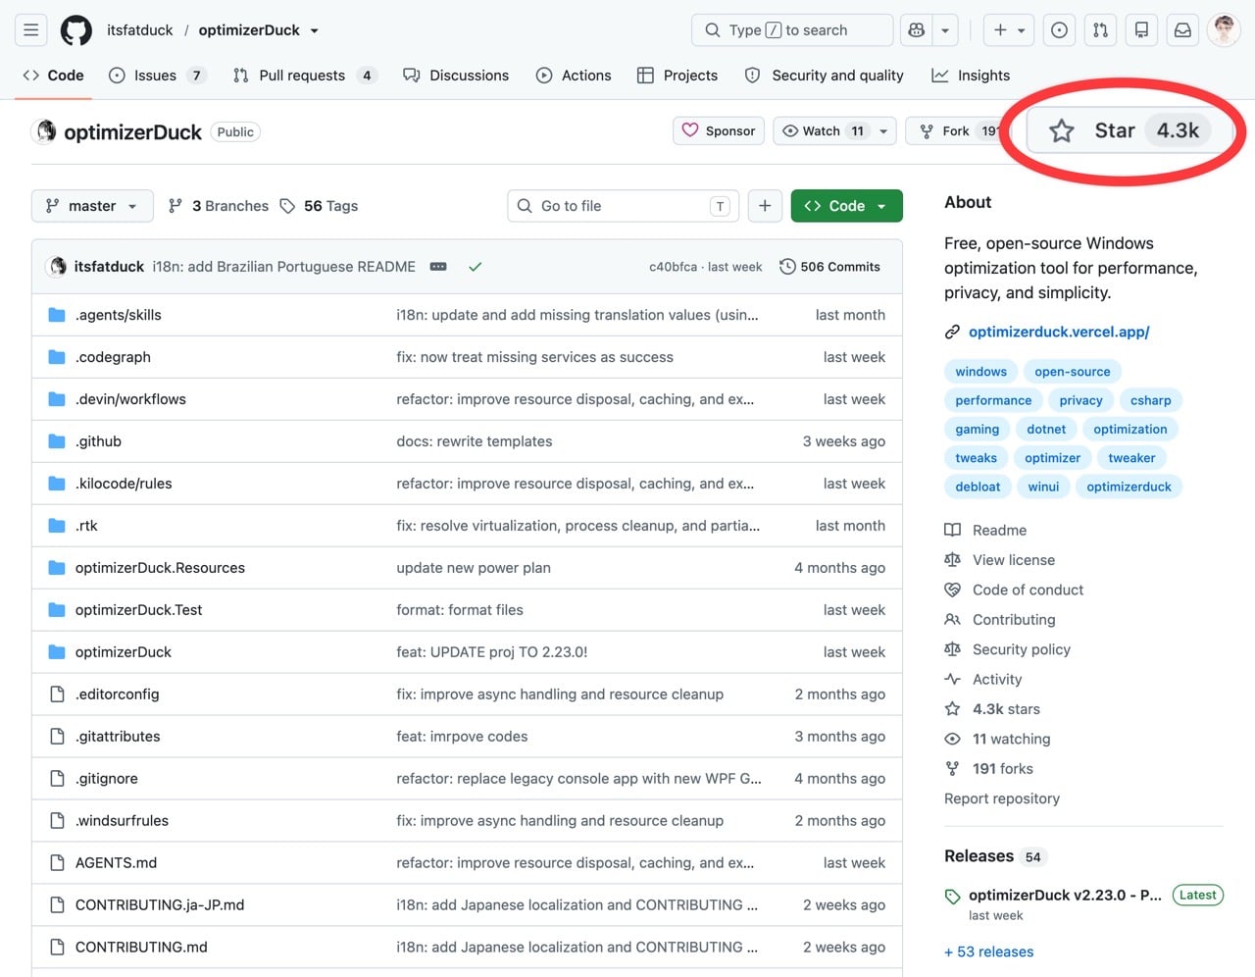The width and height of the screenshot is (1255, 977).
Task: Select the winui topic tag
Action: tap(1043, 487)
